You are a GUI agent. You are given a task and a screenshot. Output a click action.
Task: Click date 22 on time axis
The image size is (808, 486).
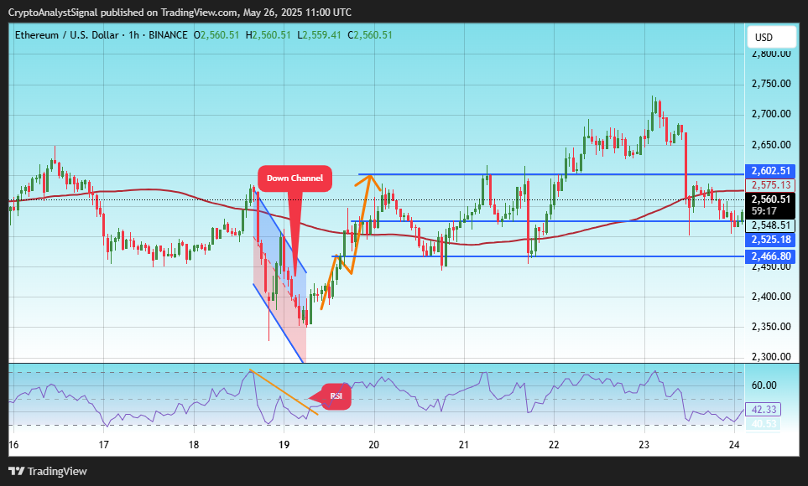[554, 445]
